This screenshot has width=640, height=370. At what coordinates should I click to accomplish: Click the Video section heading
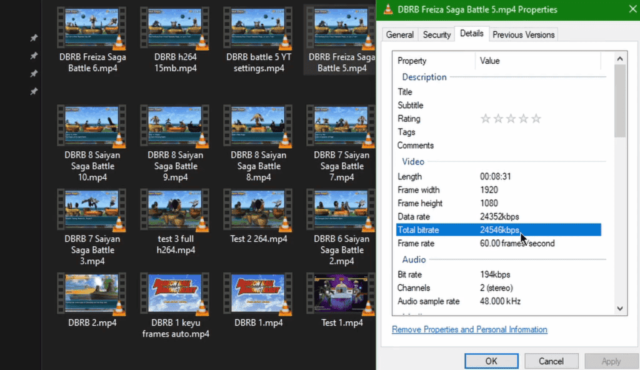(x=413, y=162)
